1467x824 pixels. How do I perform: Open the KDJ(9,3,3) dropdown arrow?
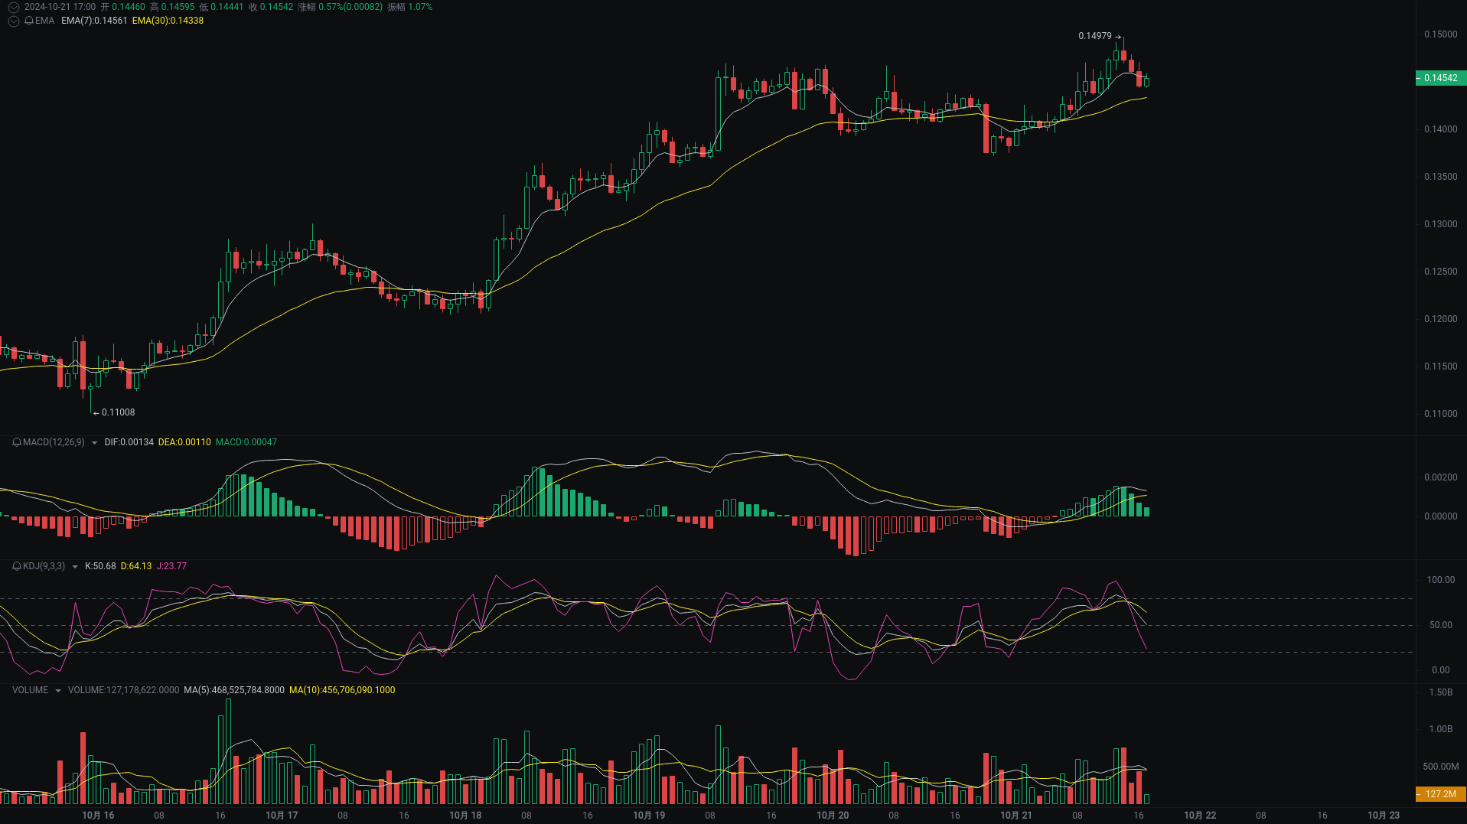(x=74, y=567)
